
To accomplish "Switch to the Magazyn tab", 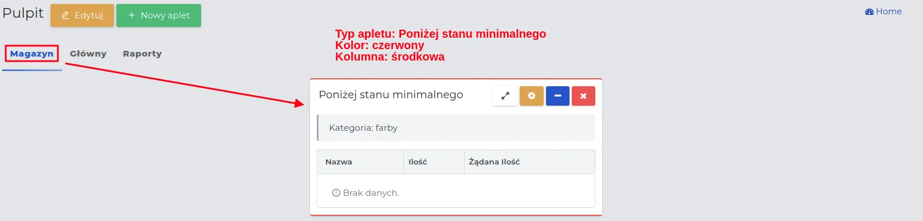I will (32, 54).
